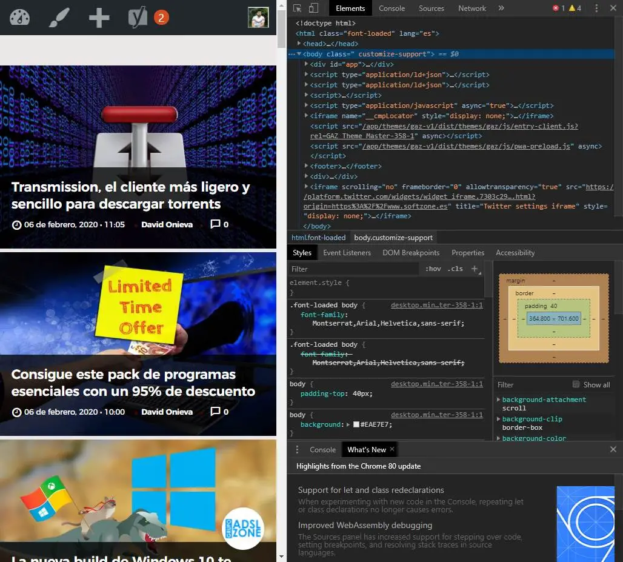Toggle the :hov element state button

pos(433,269)
